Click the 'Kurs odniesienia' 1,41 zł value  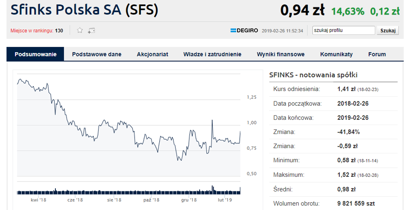pos(346,89)
